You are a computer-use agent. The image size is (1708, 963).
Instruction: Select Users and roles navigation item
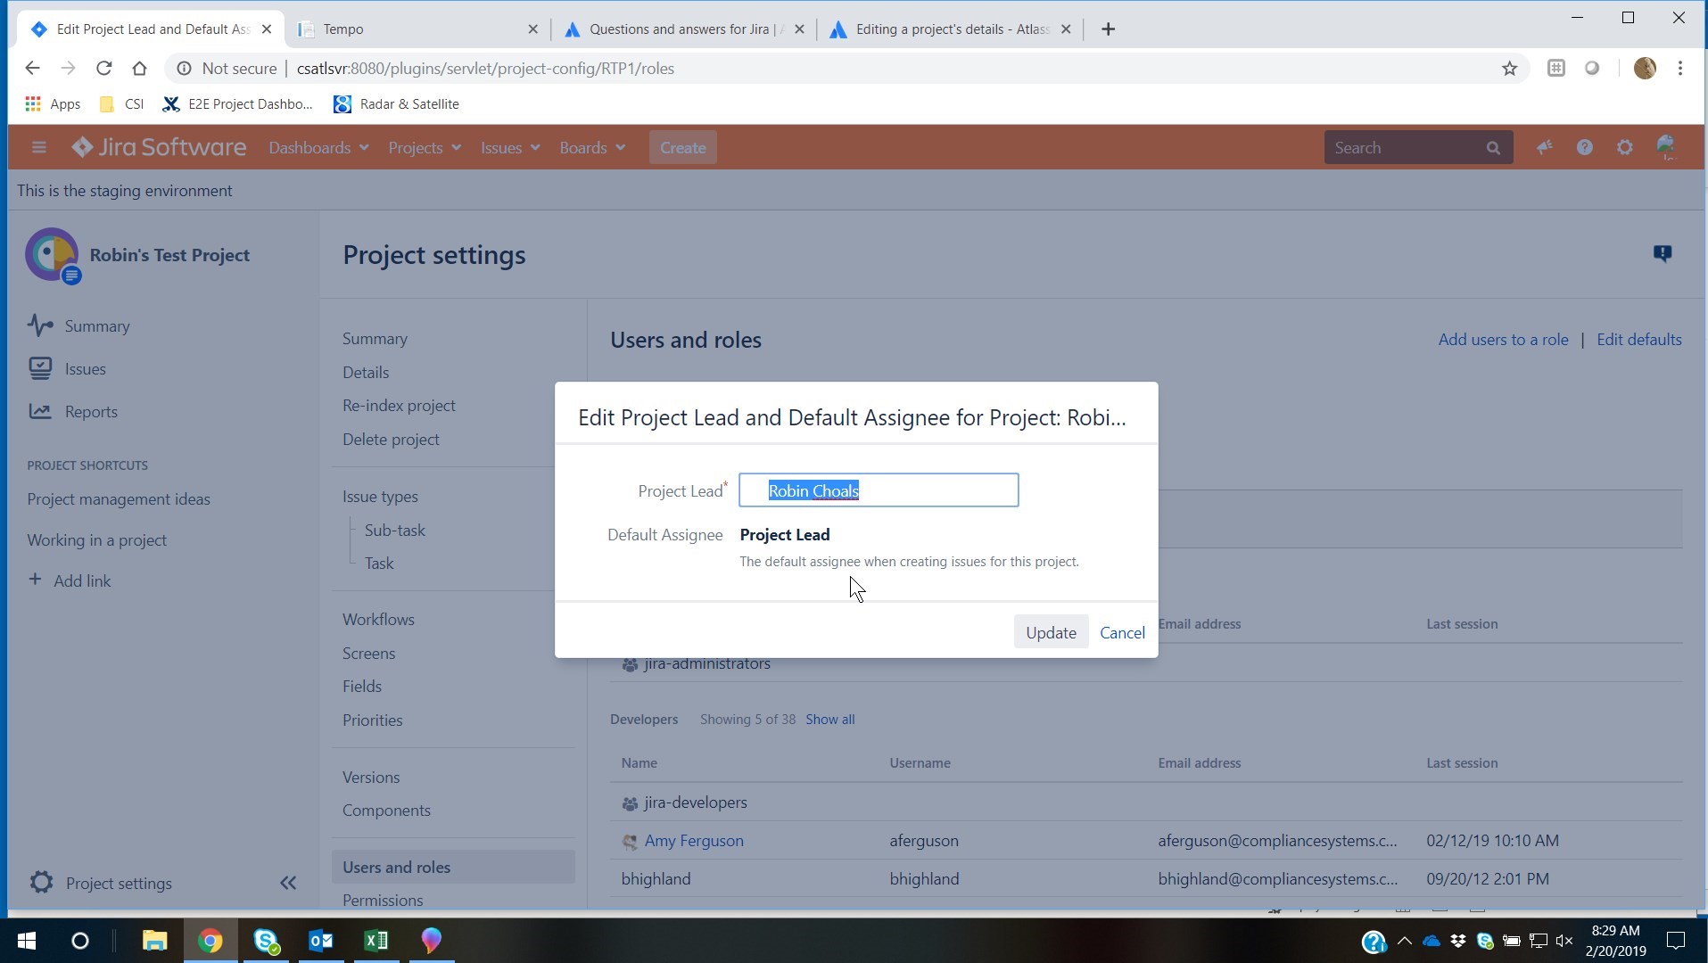click(x=453, y=867)
